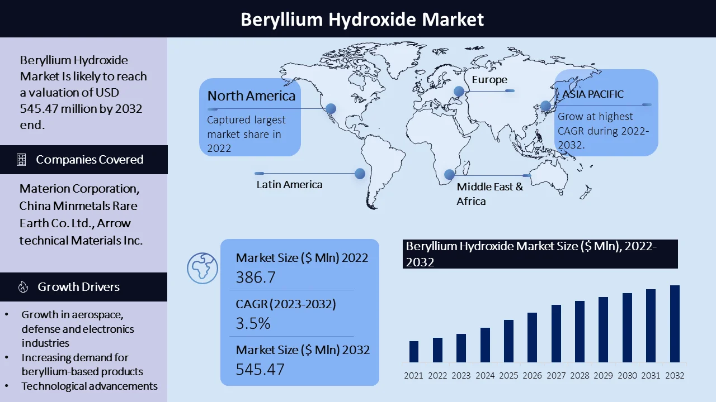Open the Growth Drivers section header
This screenshot has height=402, width=716.
[84, 287]
